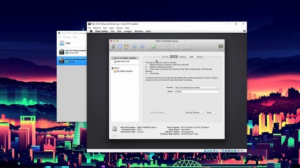Click the yellow minimize button of Disk Utility
The width and height of the screenshot is (300, 168).
114,41
